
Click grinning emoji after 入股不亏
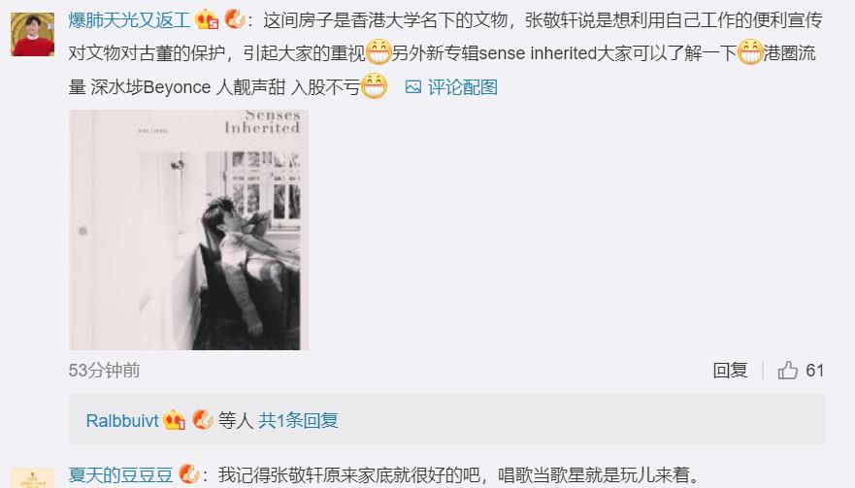tap(374, 86)
